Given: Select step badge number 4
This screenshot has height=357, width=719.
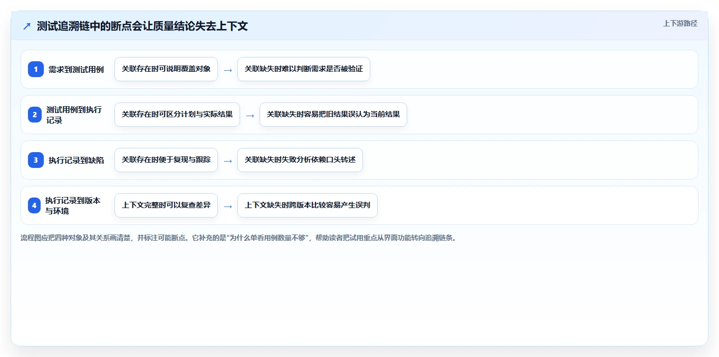Looking at the screenshot, I should 34,205.
